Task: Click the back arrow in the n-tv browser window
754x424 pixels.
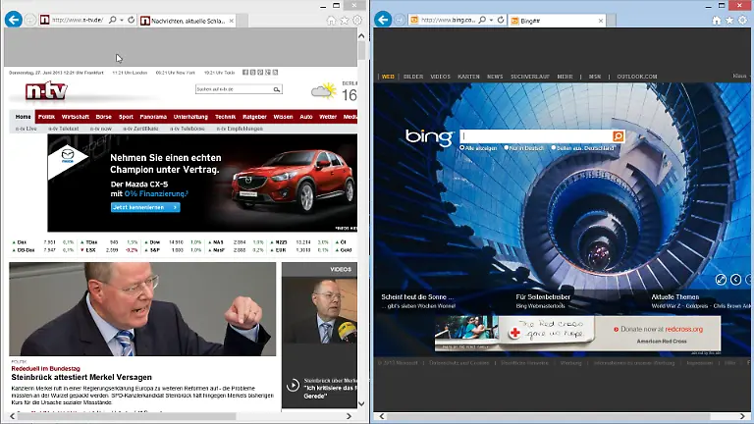Action: point(14,20)
